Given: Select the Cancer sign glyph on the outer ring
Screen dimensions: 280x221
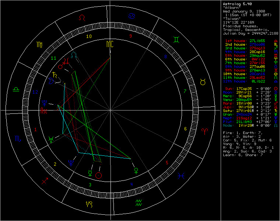Looking at the screenshot, I should click(132, 15).
